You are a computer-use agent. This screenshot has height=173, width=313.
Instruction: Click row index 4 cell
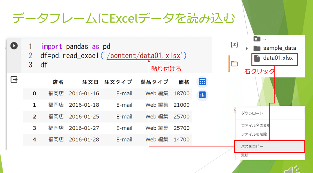[34, 140]
